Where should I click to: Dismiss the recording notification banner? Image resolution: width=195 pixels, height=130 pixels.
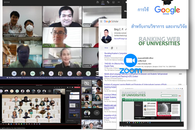coord(97,77)
